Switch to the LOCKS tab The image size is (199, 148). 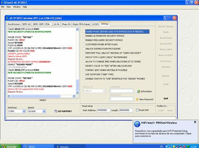click(x=95, y=24)
